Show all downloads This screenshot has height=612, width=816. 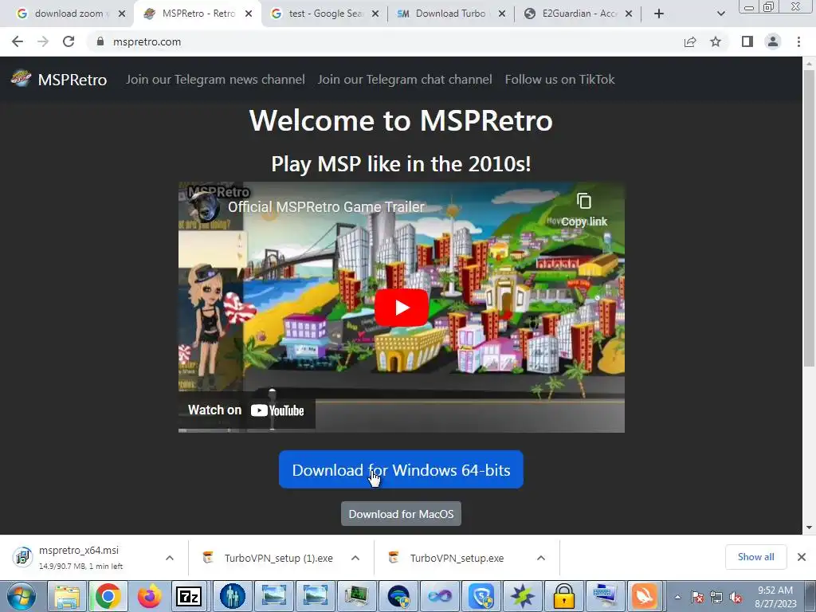755,557
